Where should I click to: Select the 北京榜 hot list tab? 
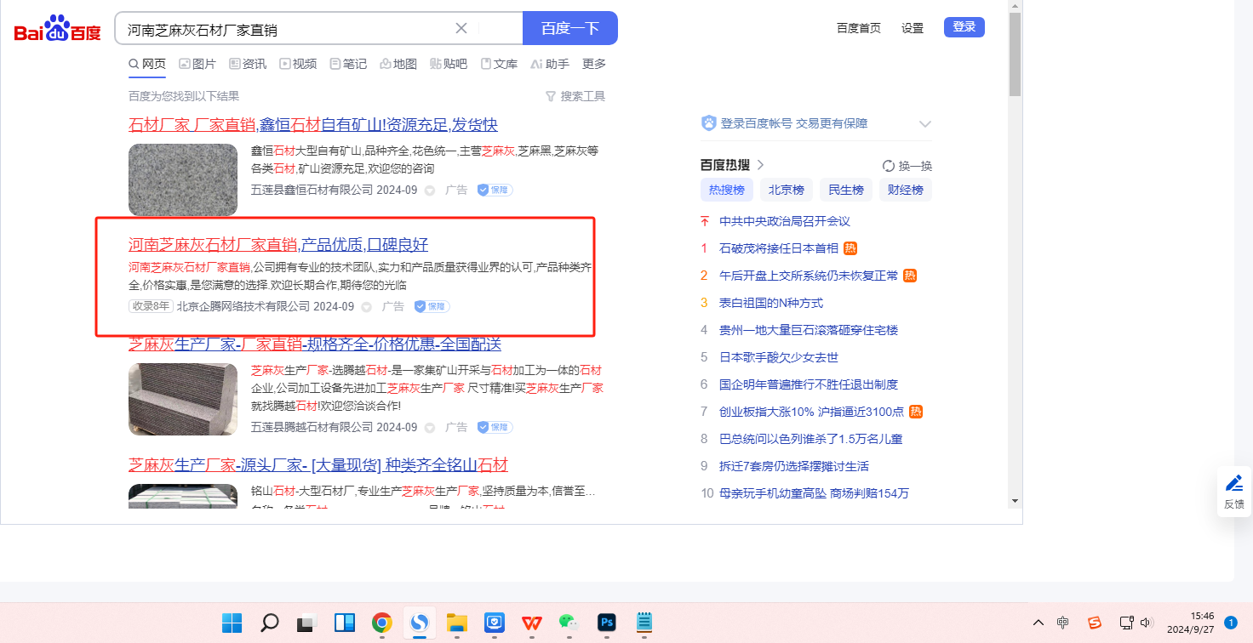click(787, 190)
